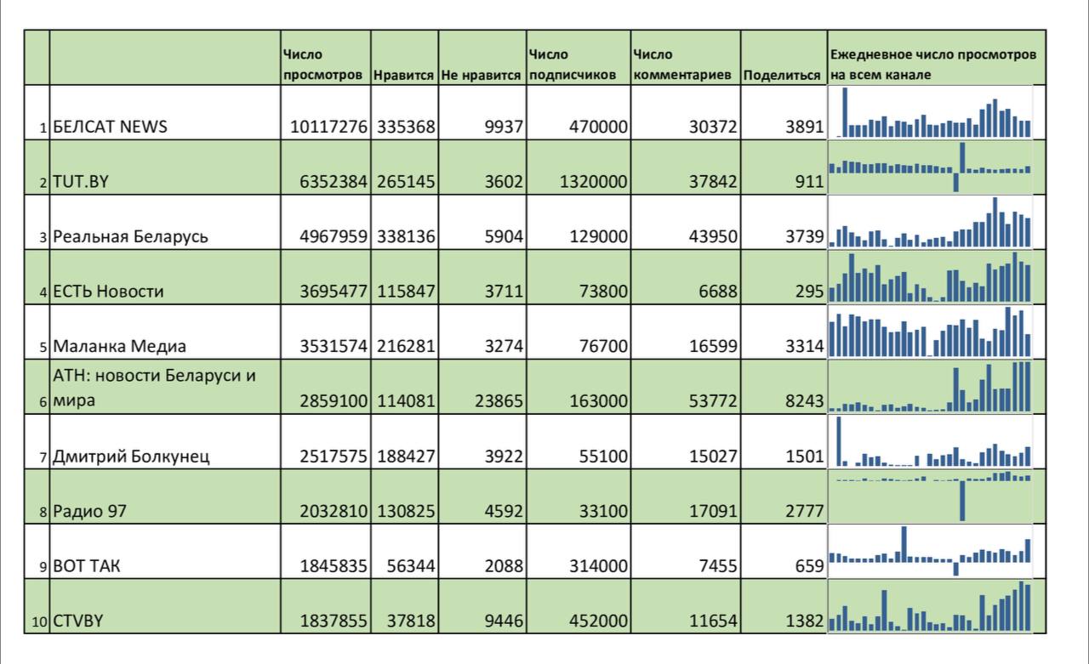Click the Поделиться column header
Screen dimensions: 1089x664
pos(784,57)
